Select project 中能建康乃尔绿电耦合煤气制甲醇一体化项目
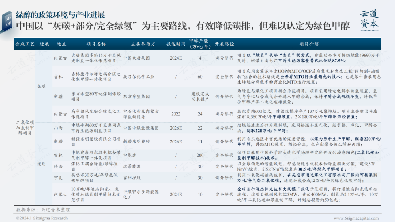The width and height of the screenshot is (395, 222). (96, 155)
